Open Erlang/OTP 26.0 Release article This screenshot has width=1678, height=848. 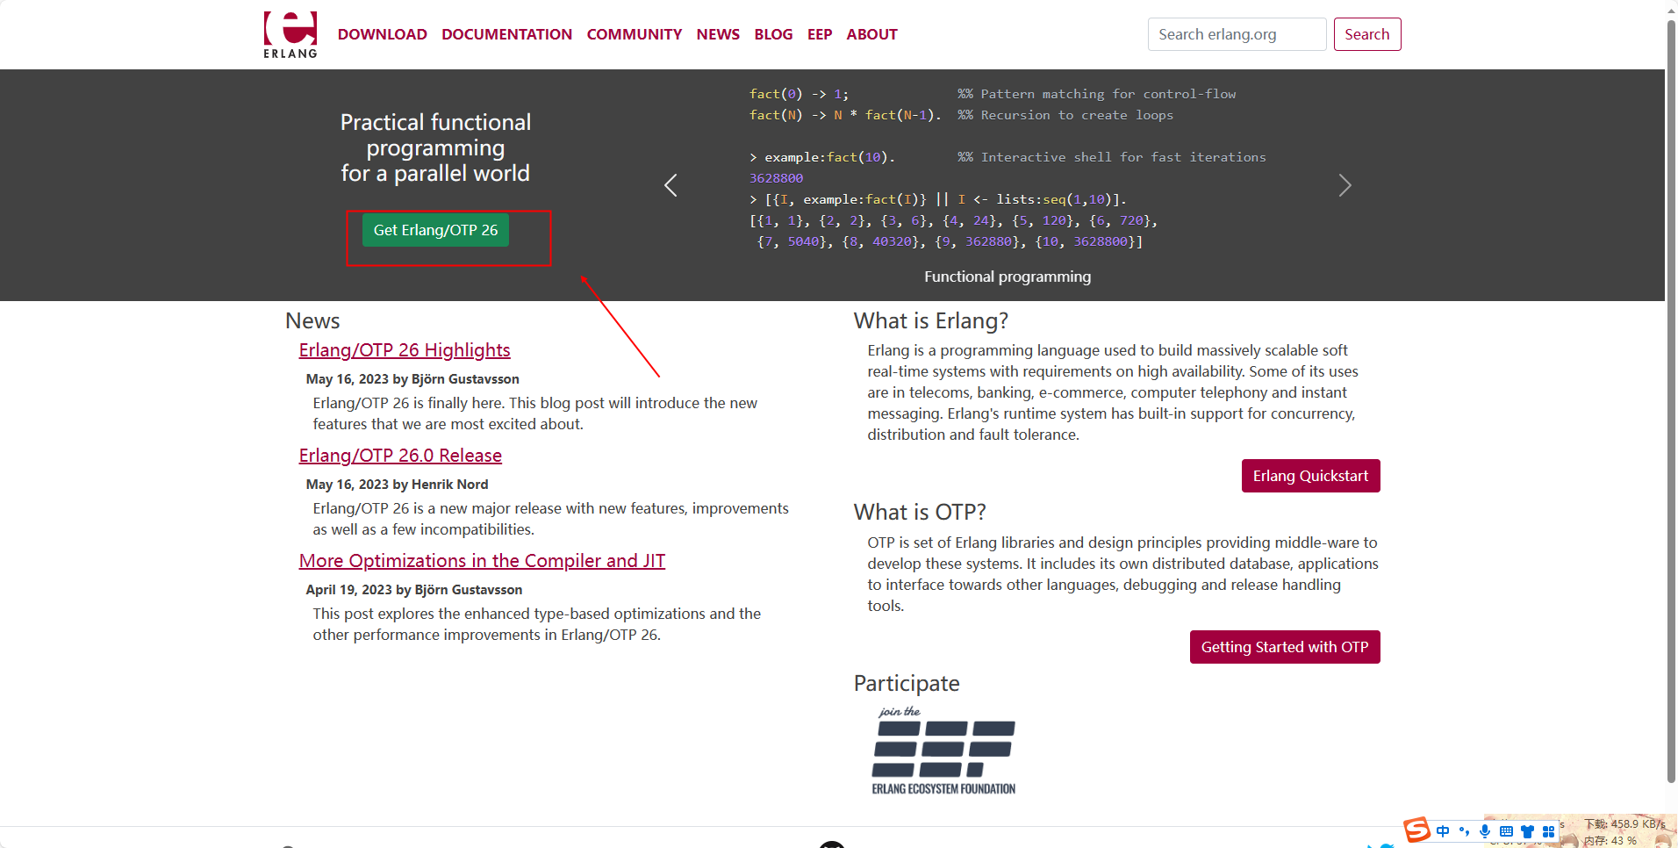(x=400, y=456)
